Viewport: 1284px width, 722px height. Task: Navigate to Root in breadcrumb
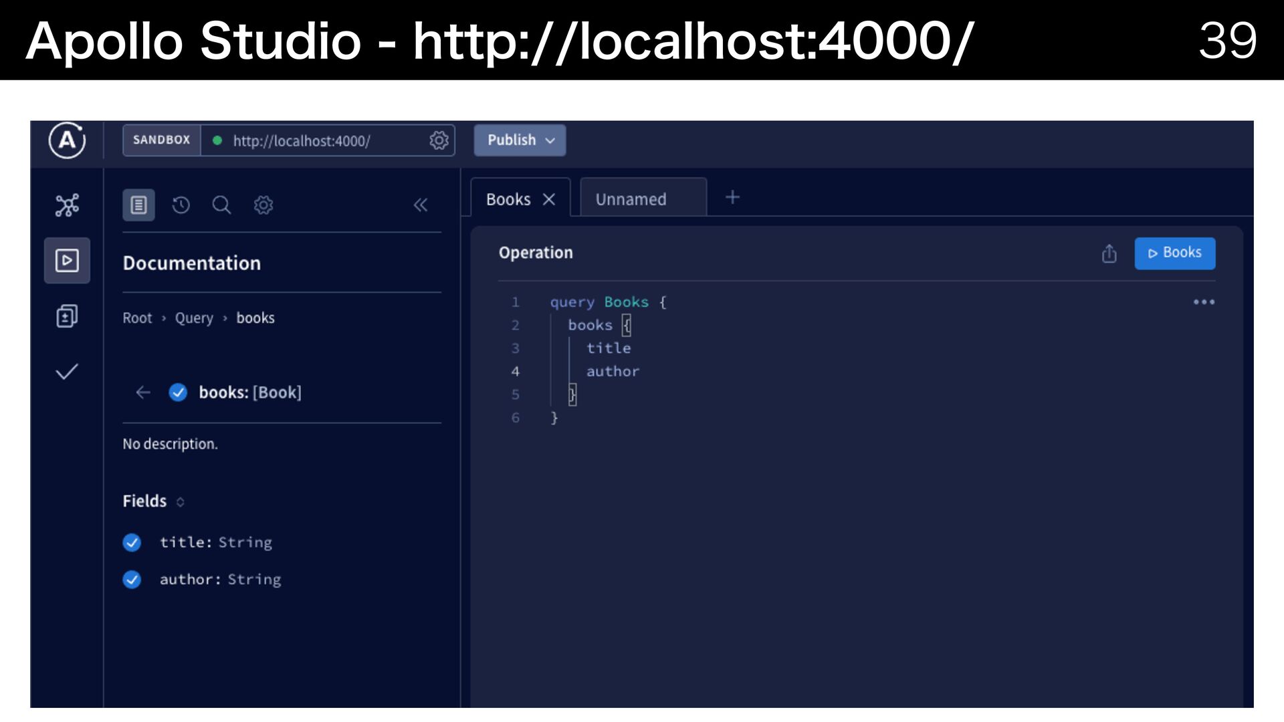click(x=137, y=318)
